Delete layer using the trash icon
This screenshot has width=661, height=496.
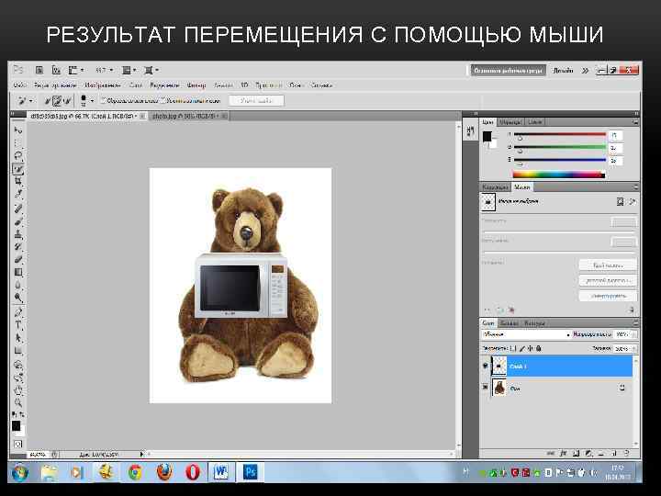pos(627,454)
